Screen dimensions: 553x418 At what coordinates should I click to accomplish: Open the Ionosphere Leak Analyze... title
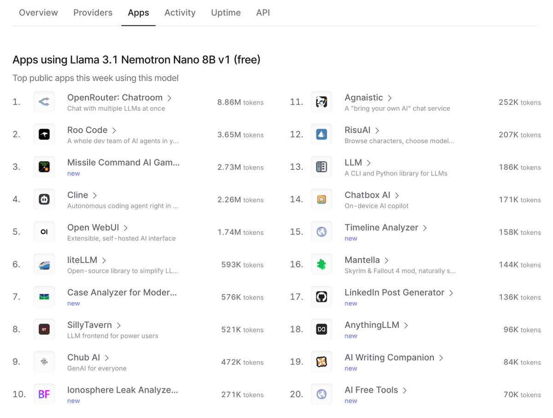[x=123, y=390]
